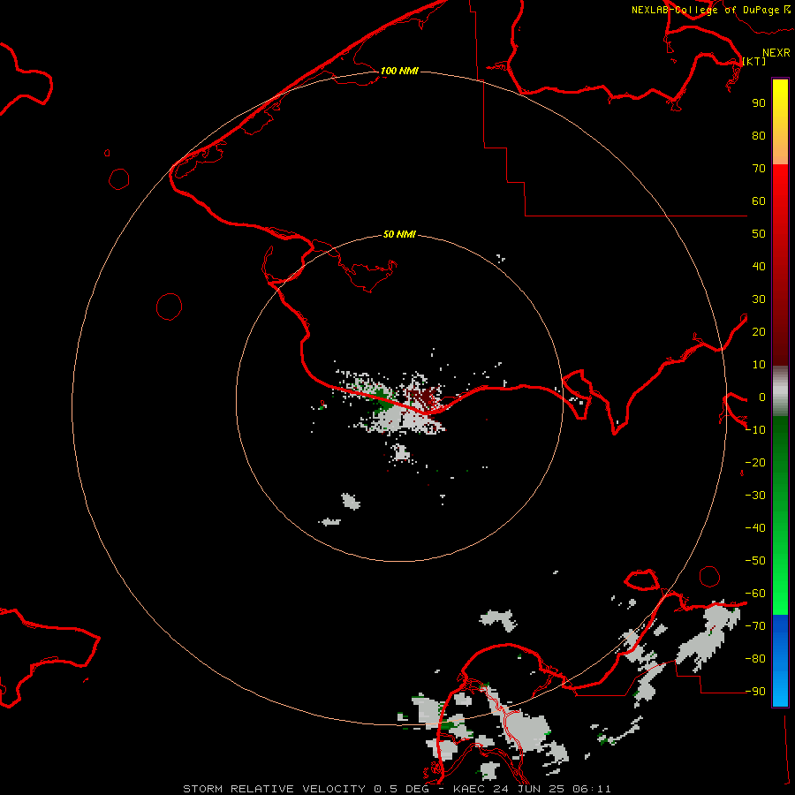Click the -60 value on the velocity scale

pyautogui.click(x=755, y=594)
